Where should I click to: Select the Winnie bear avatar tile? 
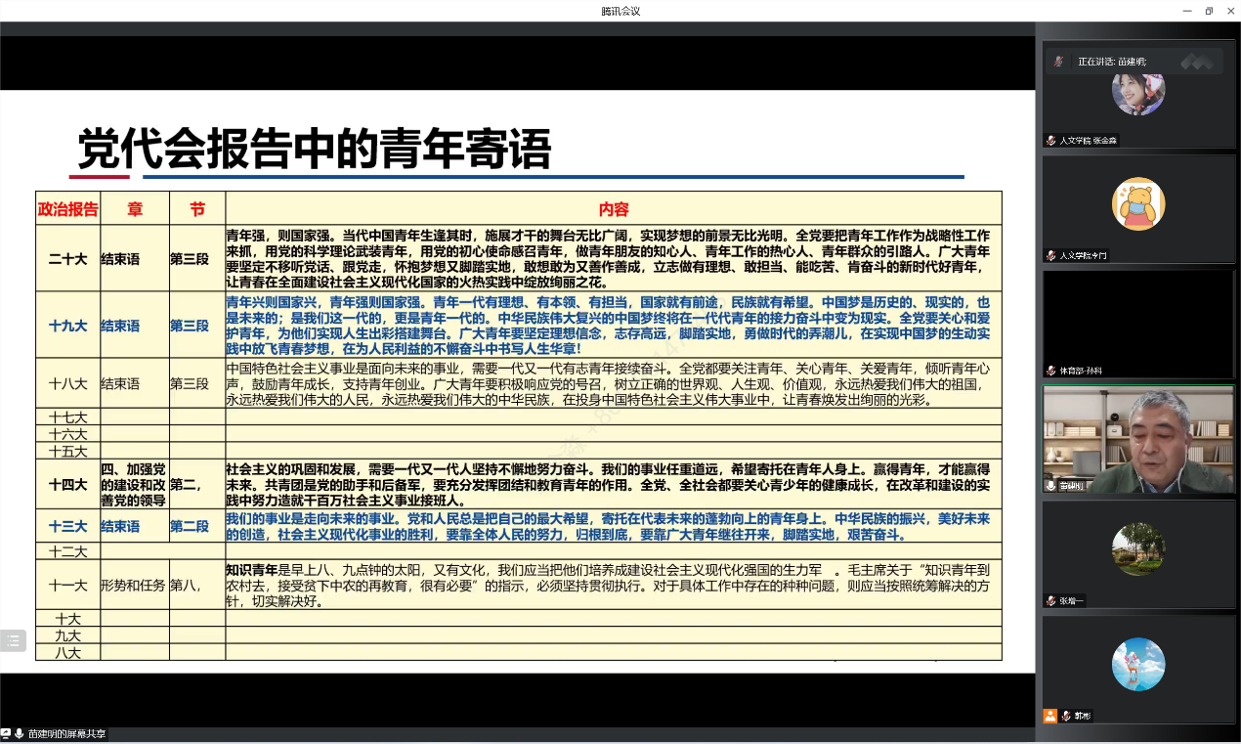click(1137, 204)
